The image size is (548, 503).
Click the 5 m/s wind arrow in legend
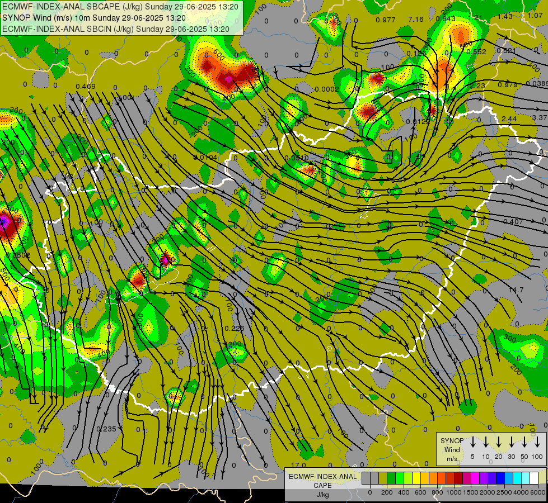(472, 442)
